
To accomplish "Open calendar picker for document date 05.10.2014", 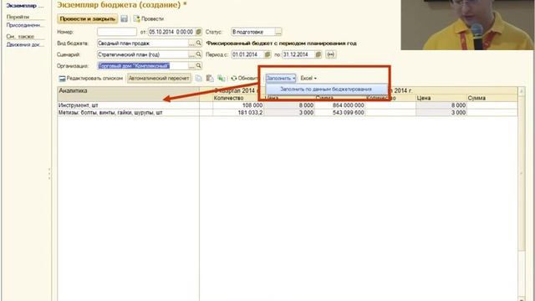I will (199, 32).
